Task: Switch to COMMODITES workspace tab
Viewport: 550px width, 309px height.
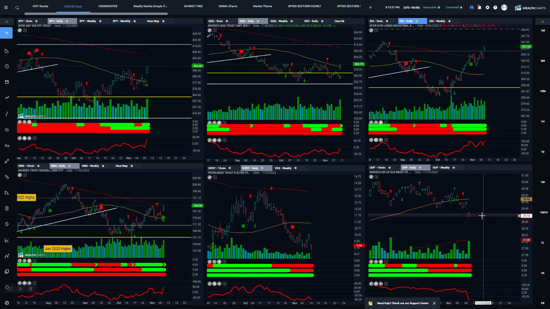Action: (x=108, y=6)
